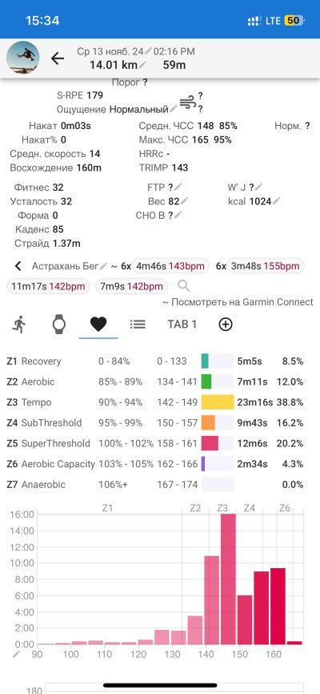Select the 6x 4m46s 143bpm interval chip
320x694 pixels.
click(x=170, y=266)
